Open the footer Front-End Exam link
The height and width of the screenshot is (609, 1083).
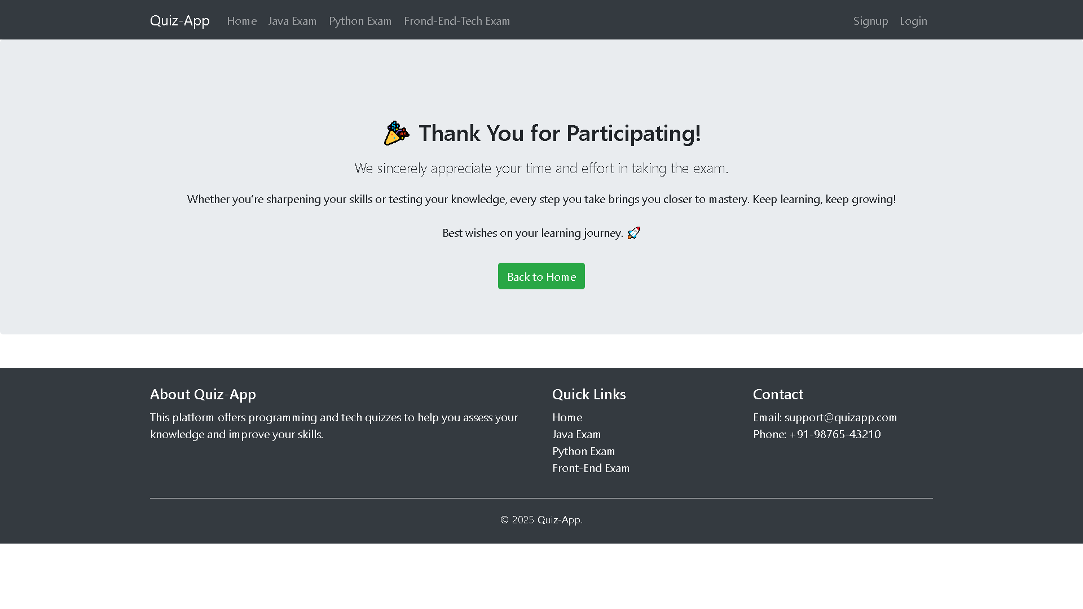(591, 468)
